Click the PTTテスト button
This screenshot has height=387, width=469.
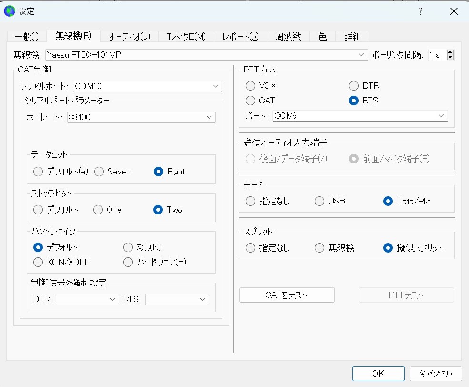point(407,295)
